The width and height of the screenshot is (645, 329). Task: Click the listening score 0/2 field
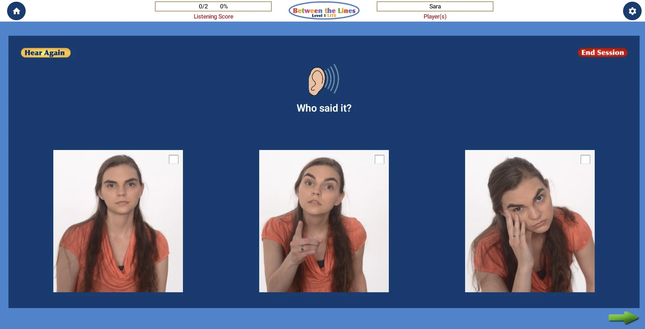point(213,6)
